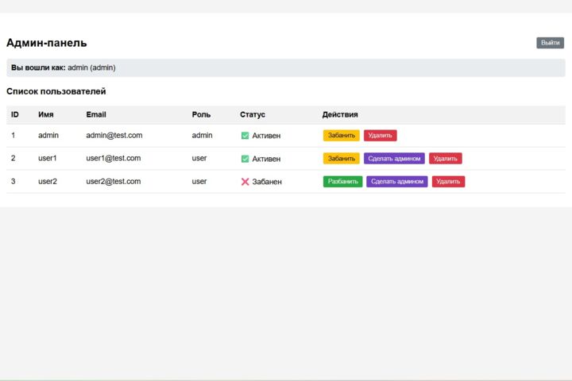572x381 pixels.
Task: Click the Email column header
Action: [96, 114]
